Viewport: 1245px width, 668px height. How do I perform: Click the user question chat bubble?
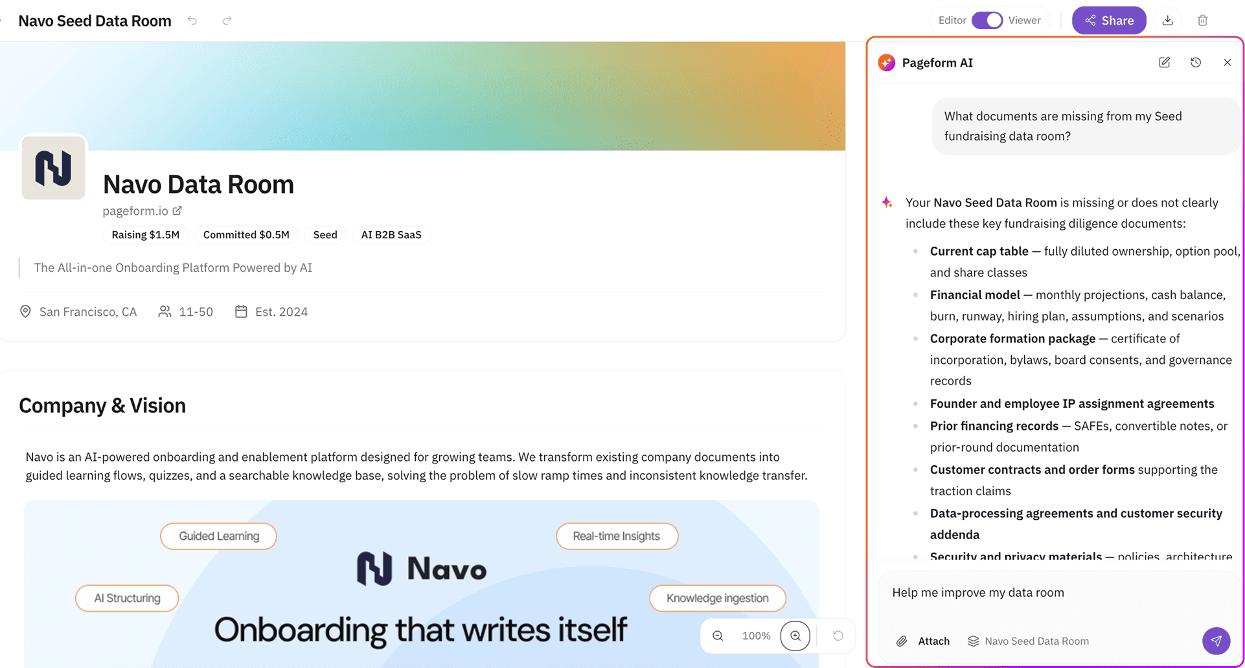pyautogui.click(x=1086, y=126)
